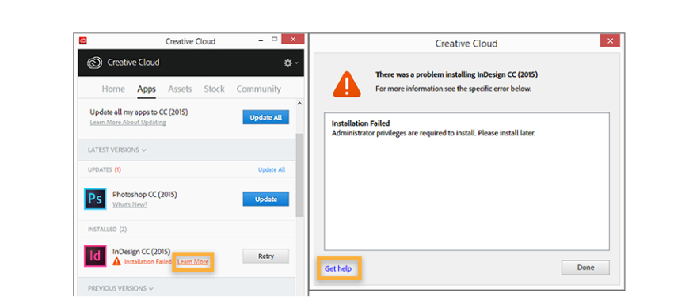Open the settings gear menu

pyautogui.click(x=290, y=63)
